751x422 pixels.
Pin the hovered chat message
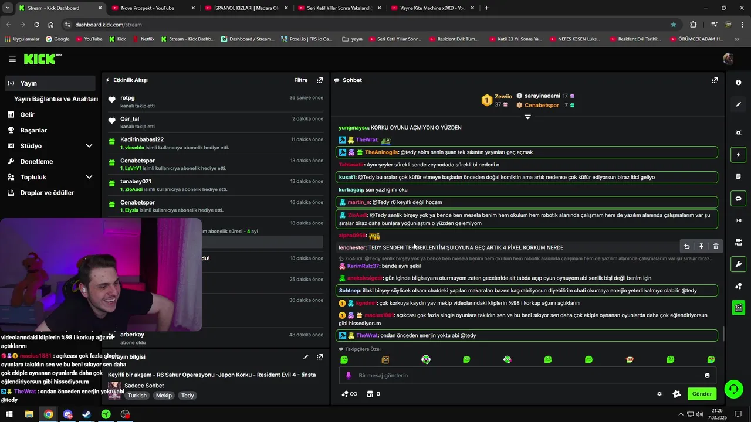click(x=701, y=247)
